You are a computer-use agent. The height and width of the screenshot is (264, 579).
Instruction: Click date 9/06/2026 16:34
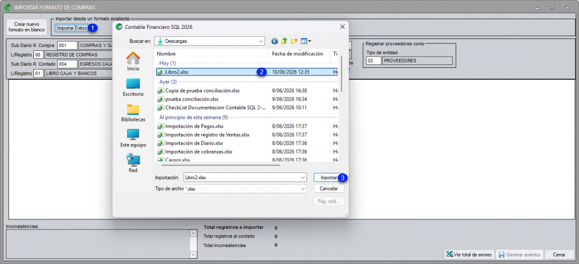pyautogui.click(x=289, y=99)
